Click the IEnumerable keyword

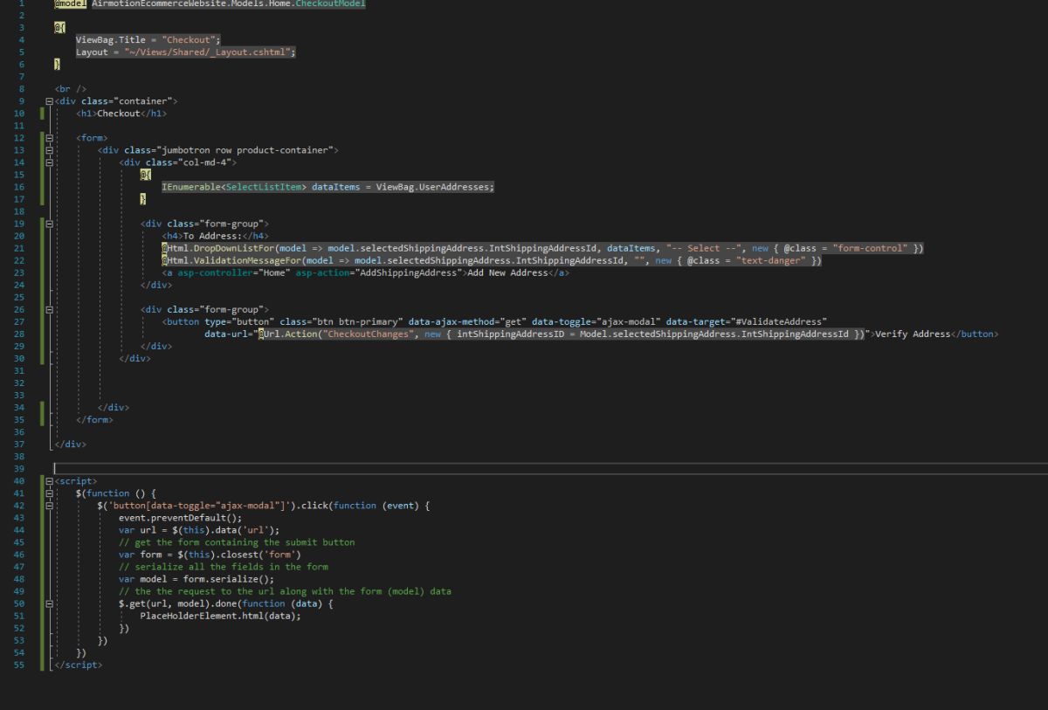191,187
